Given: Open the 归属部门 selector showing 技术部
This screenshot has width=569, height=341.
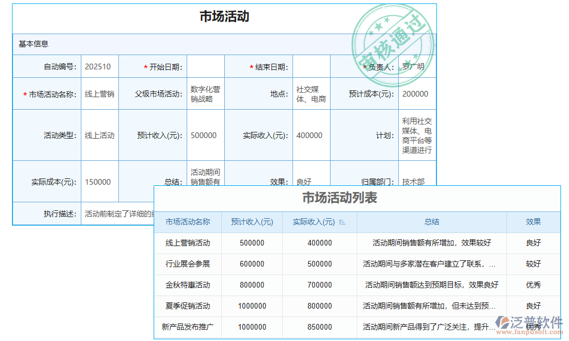Looking at the screenshot, I should pyautogui.click(x=416, y=181).
